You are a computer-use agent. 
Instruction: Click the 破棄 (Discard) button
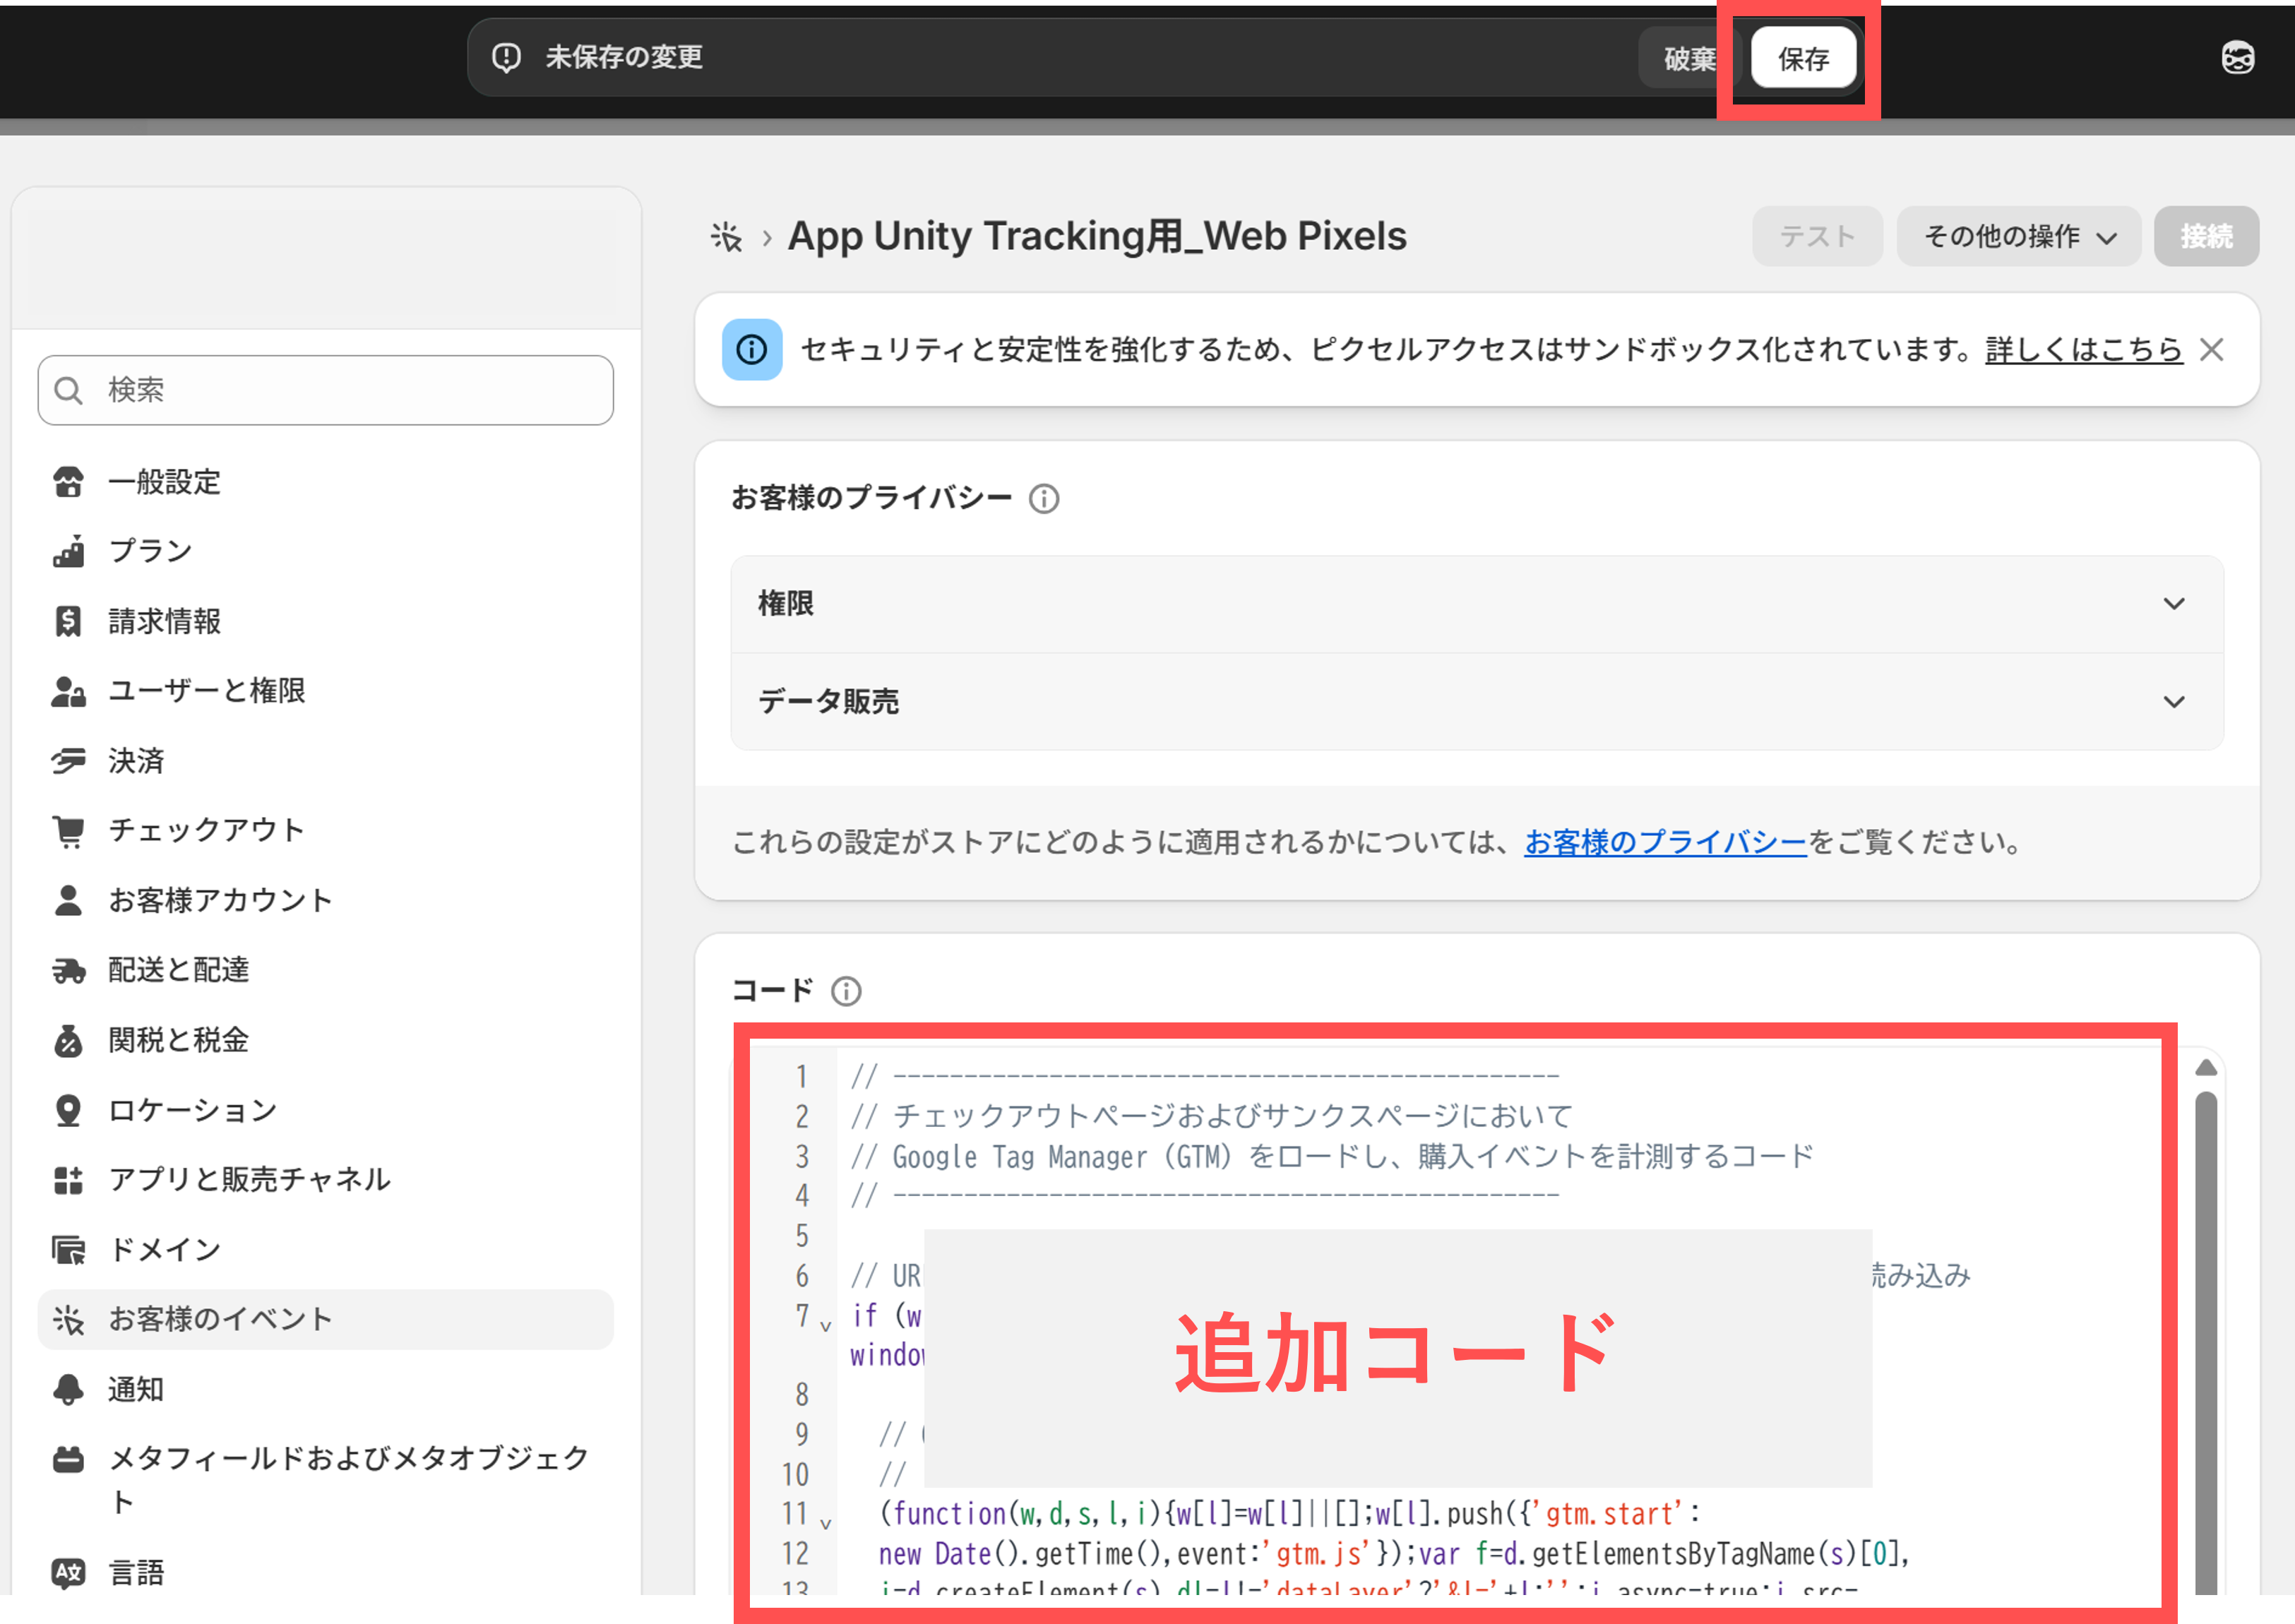click(x=1689, y=59)
